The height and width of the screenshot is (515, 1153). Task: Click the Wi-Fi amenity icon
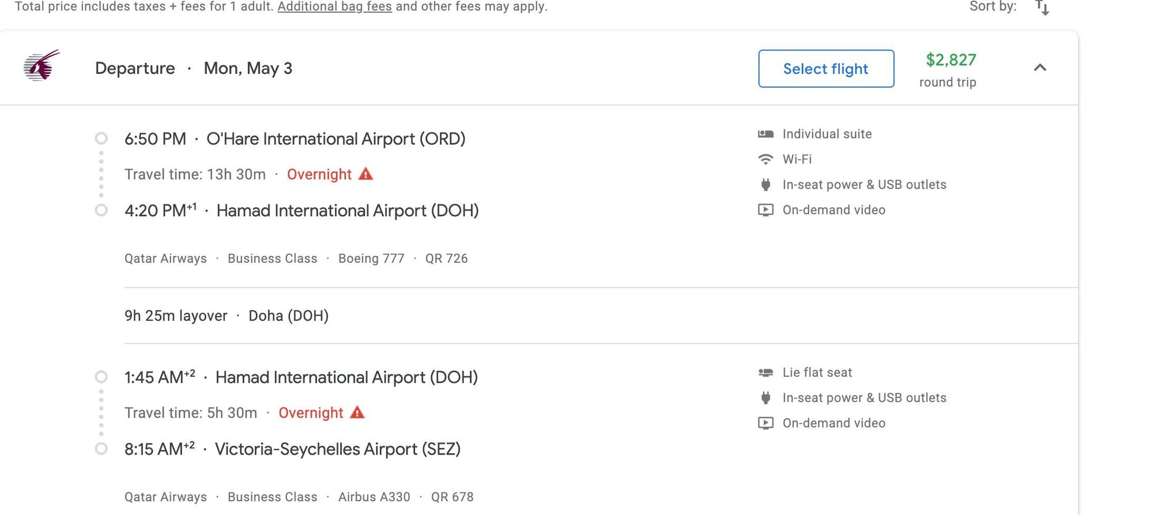[x=766, y=159]
